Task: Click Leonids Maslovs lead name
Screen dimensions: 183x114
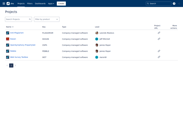Action: 107,33
